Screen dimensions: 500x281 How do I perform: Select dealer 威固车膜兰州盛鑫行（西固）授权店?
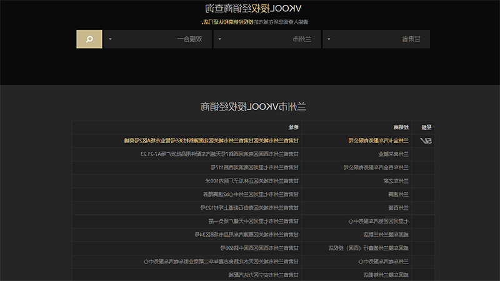[369, 248]
